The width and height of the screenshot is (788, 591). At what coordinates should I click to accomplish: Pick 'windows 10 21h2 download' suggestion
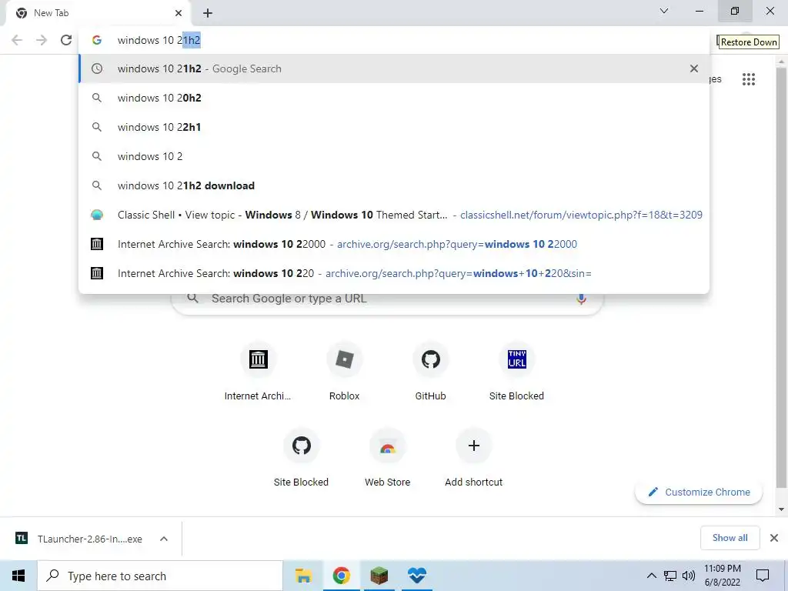point(394,185)
